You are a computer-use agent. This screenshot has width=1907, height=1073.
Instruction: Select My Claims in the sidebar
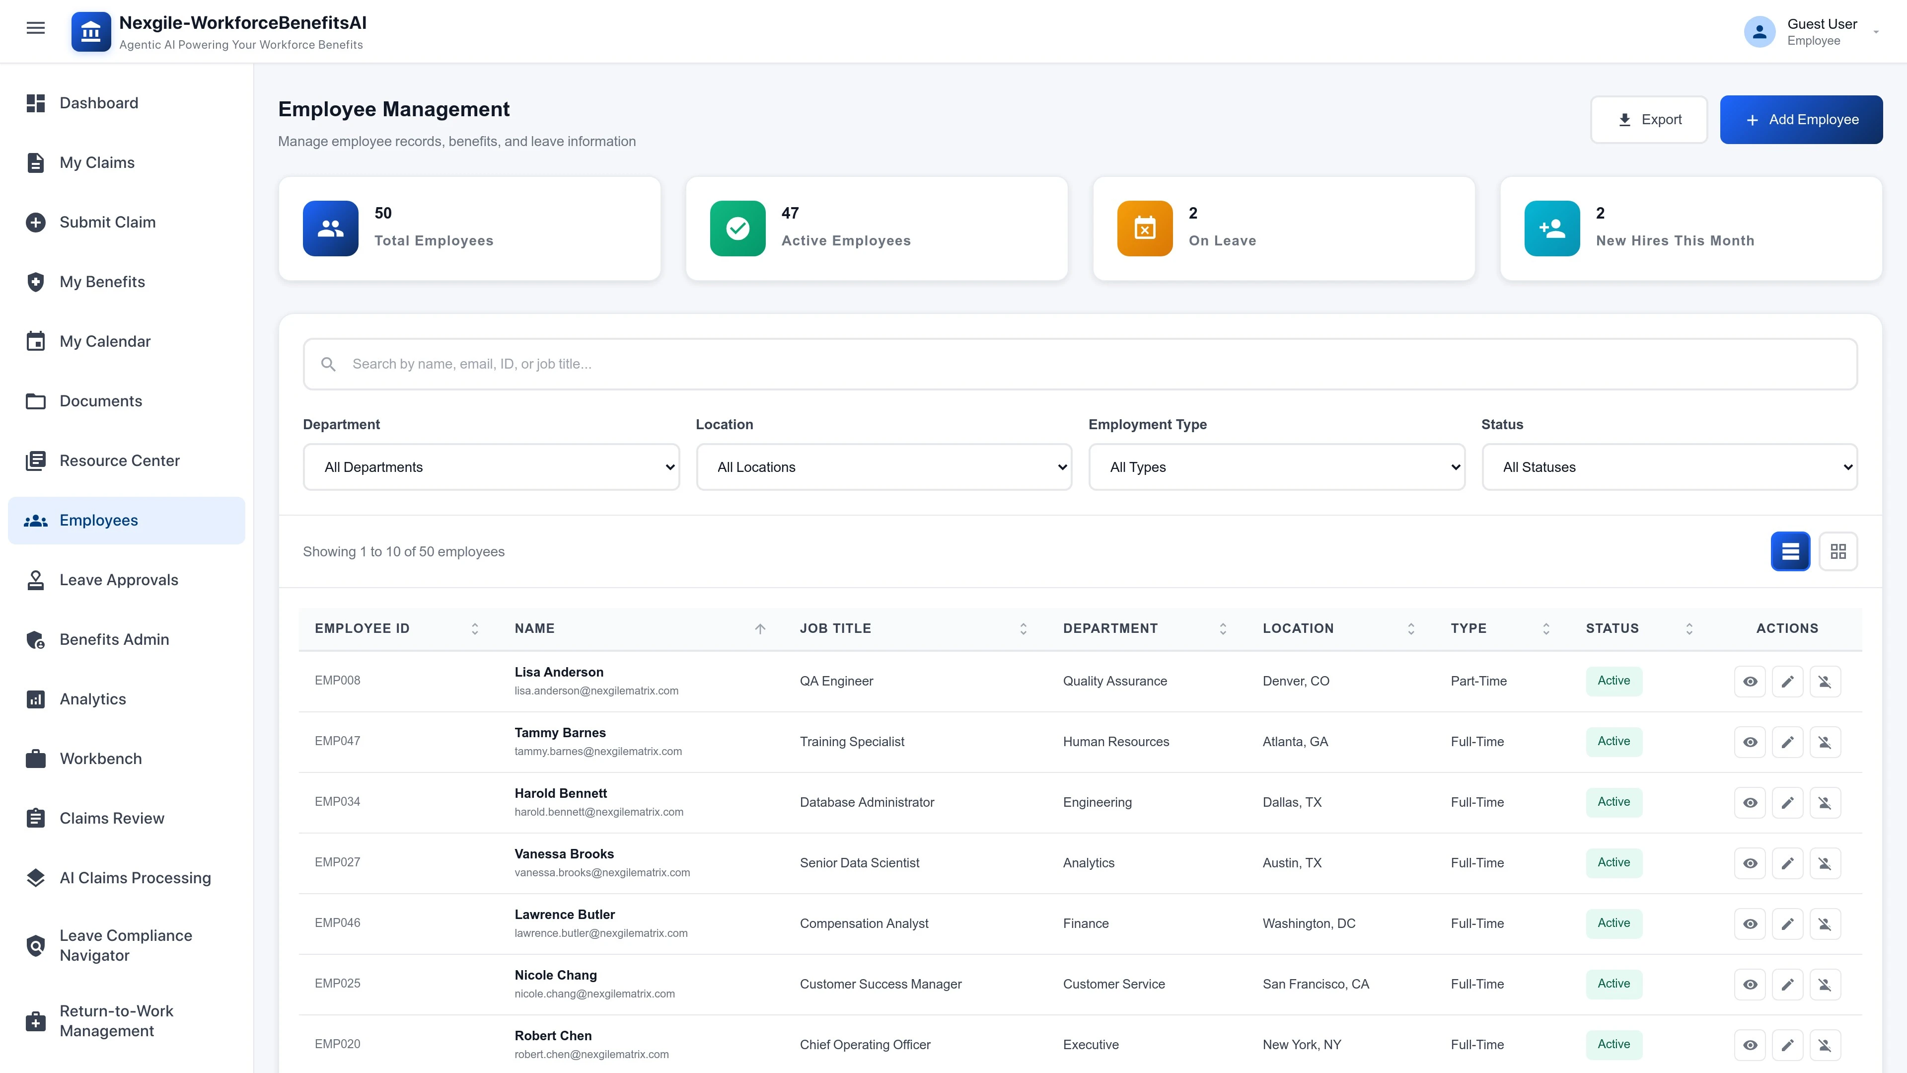point(97,162)
